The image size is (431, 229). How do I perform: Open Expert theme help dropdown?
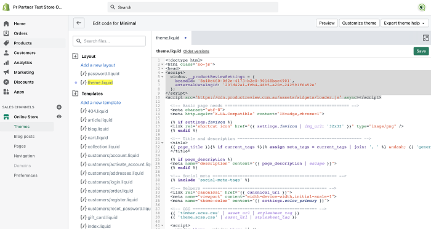[x=405, y=23]
